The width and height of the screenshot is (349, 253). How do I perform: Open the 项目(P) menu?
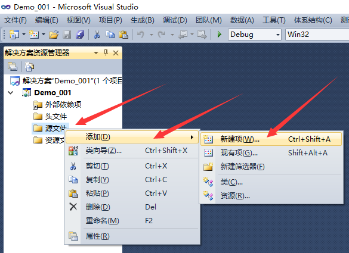[x=110, y=20]
